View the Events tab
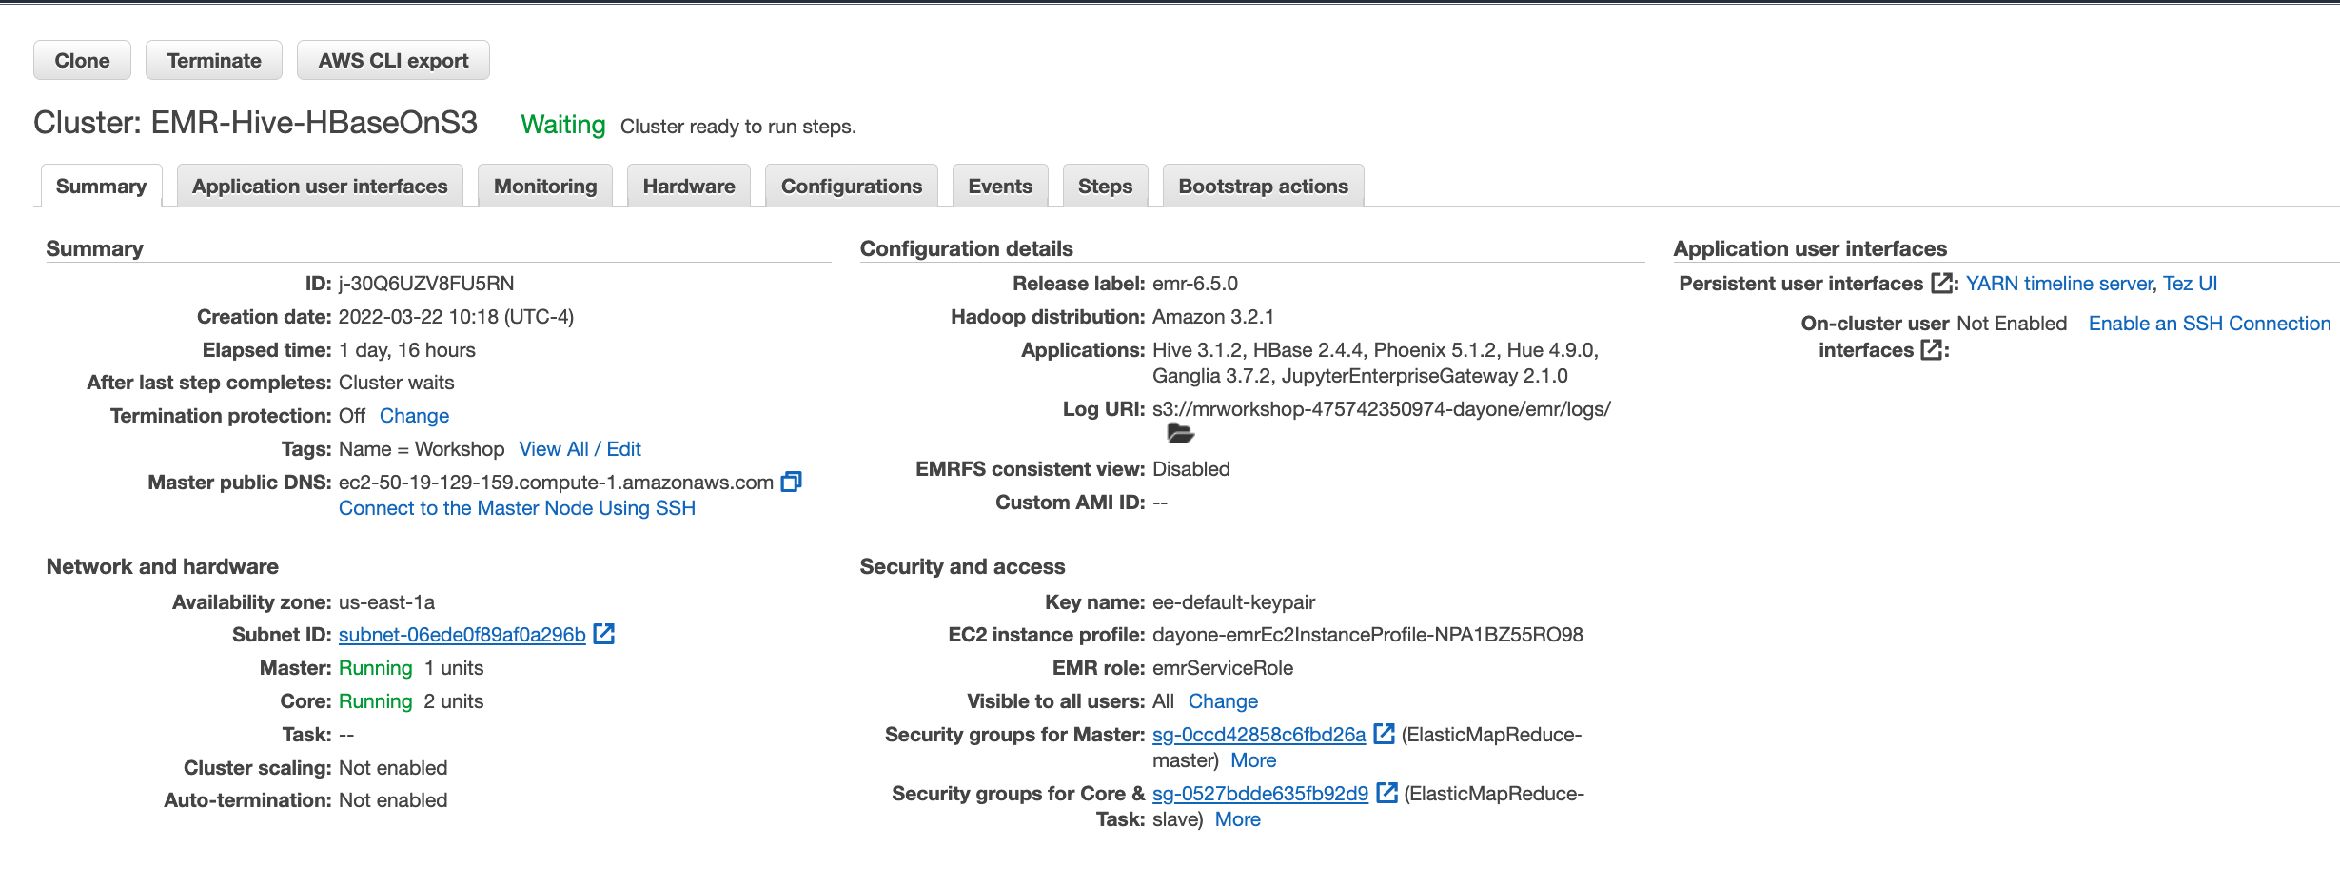This screenshot has height=887, width=2340. [1000, 186]
